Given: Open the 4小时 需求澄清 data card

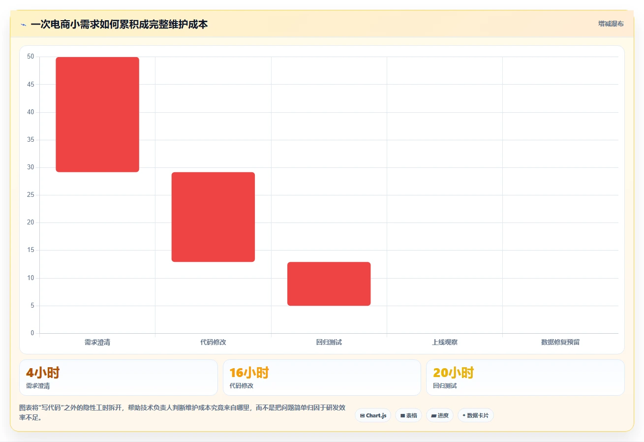Looking at the screenshot, I should click(x=119, y=378).
